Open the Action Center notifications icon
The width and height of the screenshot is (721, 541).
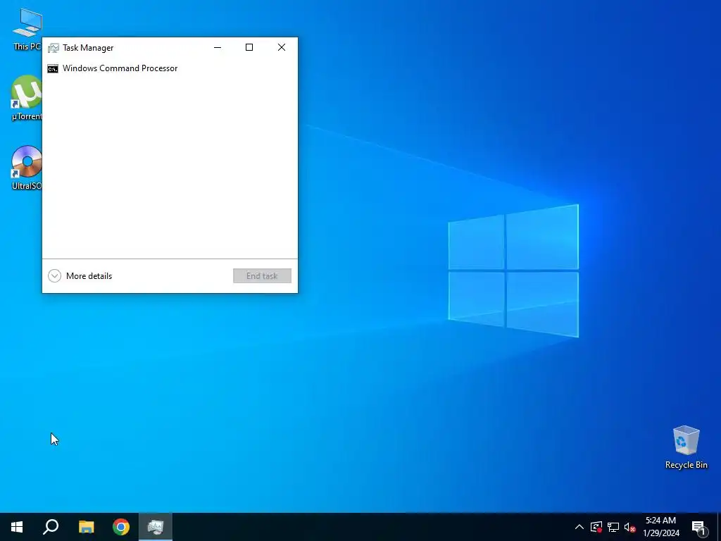(698, 527)
